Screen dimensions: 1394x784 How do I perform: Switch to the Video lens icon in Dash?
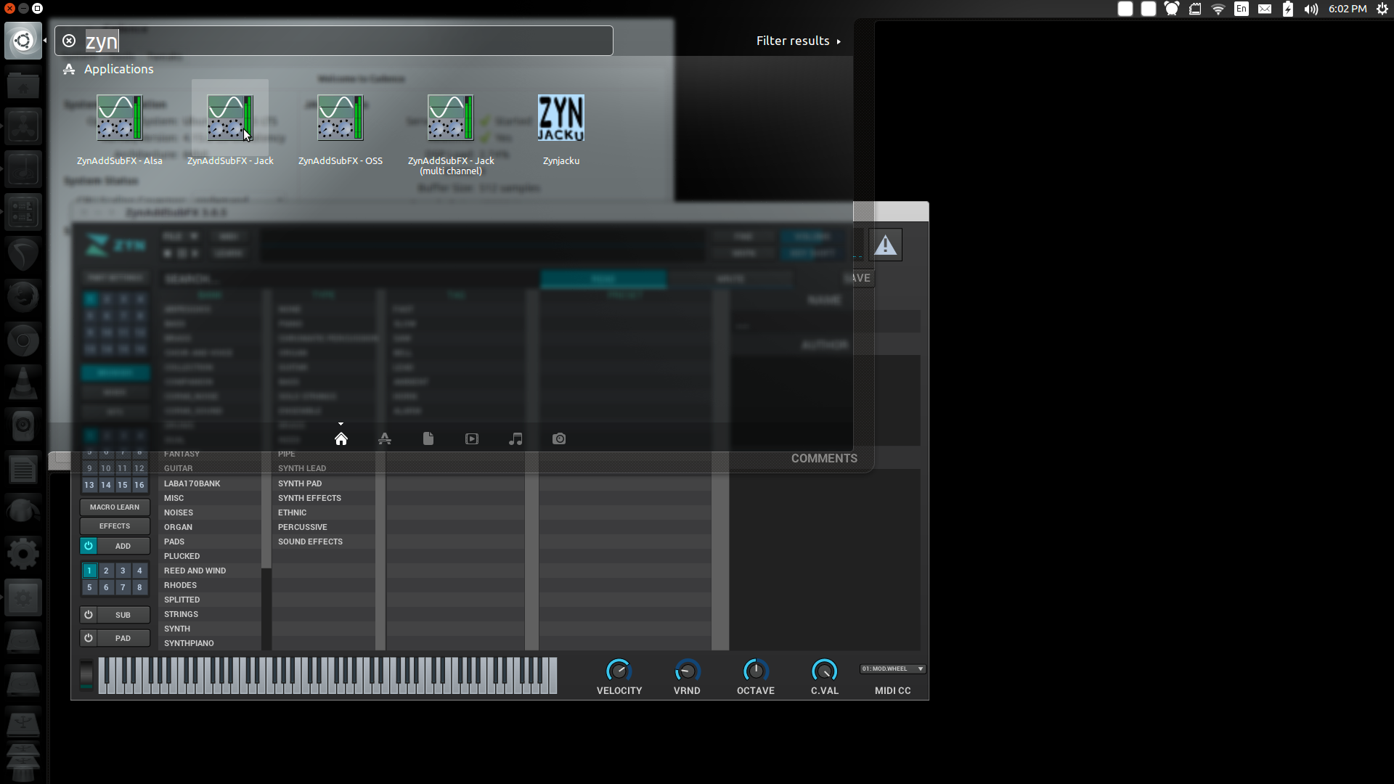pos(472,438)
